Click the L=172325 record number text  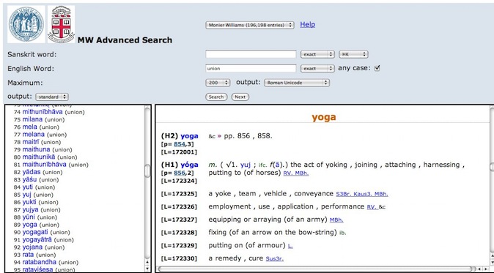click(179, 194)
